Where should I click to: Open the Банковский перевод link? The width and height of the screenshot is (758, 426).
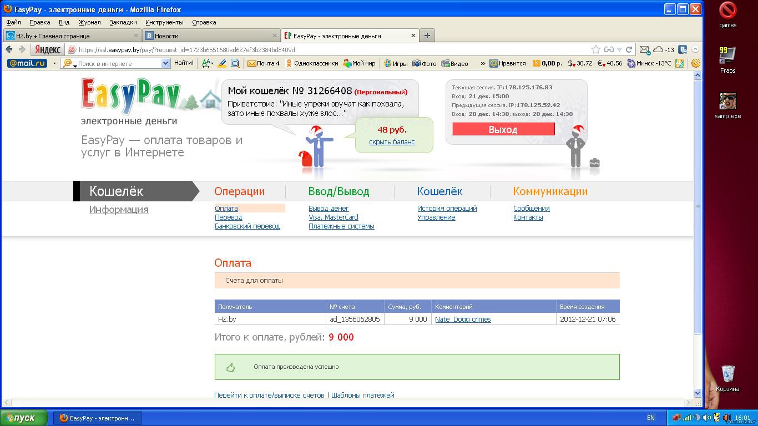point(247,226)
